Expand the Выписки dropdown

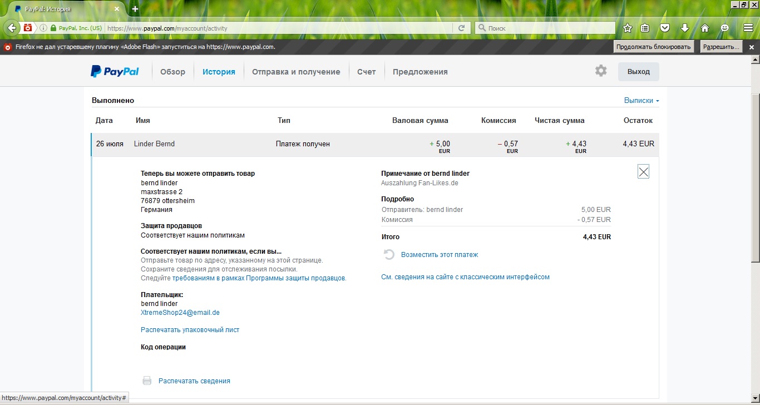click(x=641, y=101)
